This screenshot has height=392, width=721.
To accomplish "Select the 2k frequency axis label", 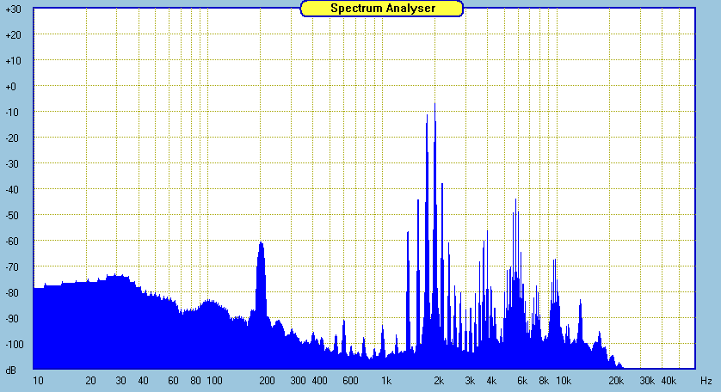I will pos(439,381).
